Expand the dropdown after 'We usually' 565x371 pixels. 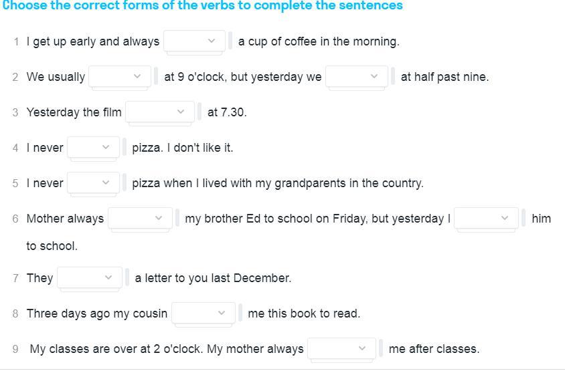(120, 76)
